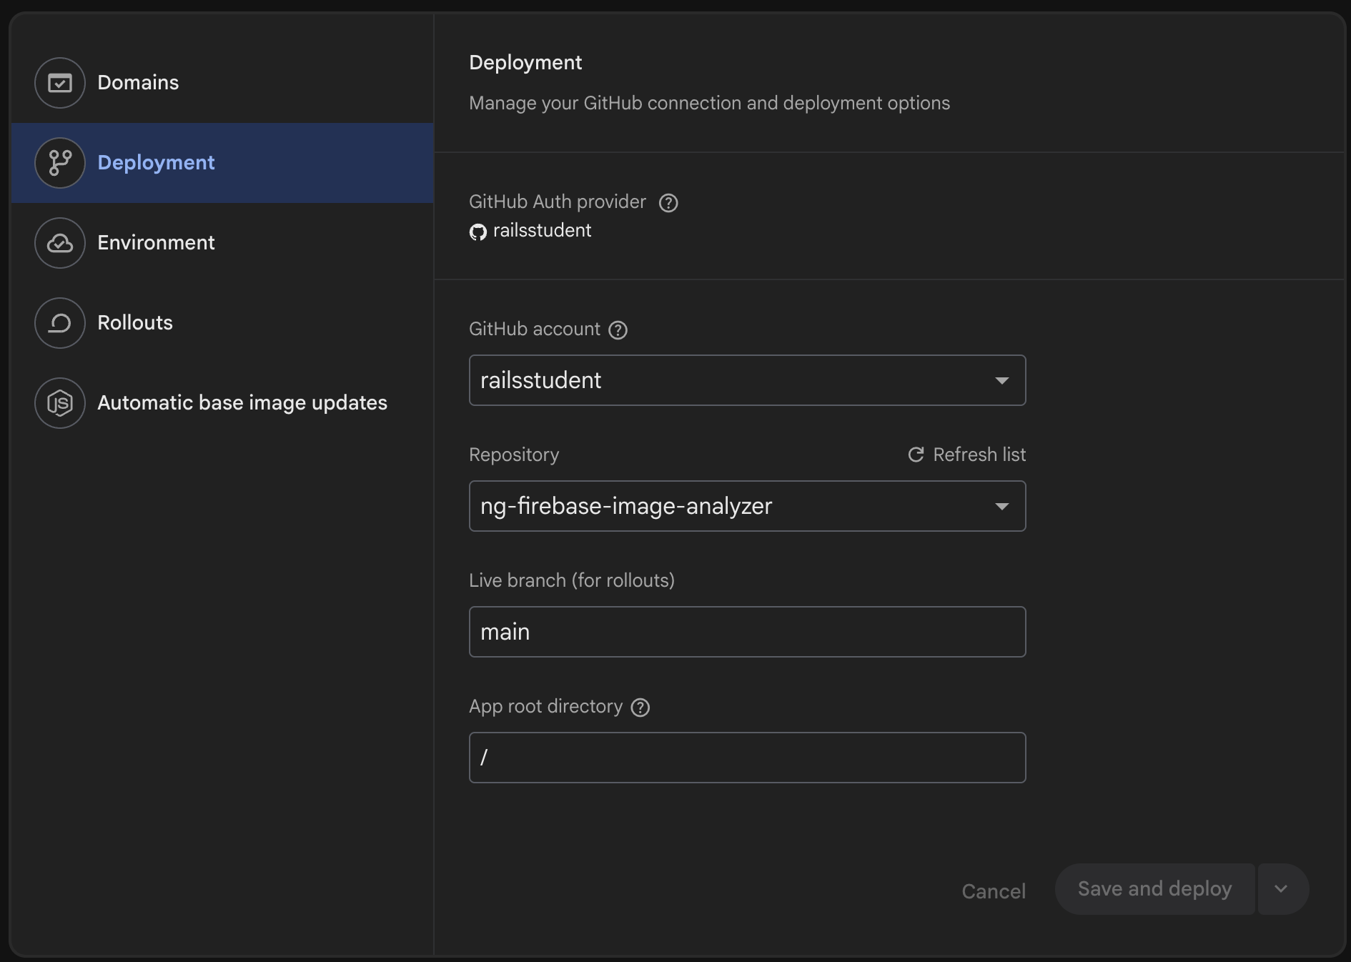Expand the Save and deploy options arrow
1351x962 pixels.
pos(1283,889)
